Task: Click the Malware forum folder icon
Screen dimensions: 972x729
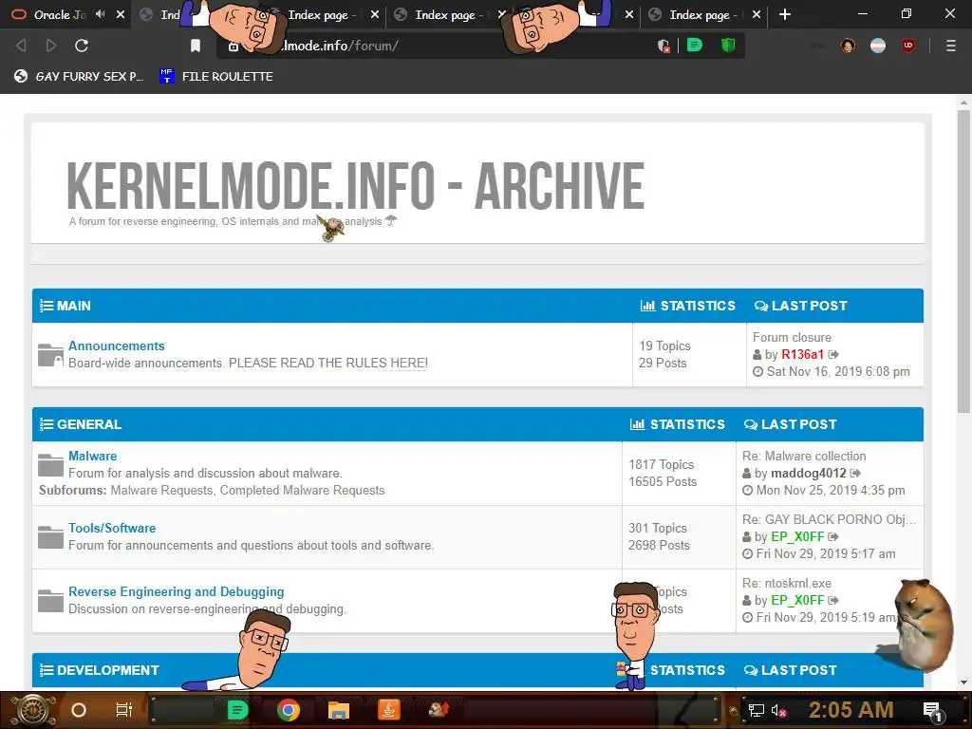Action: (x=50, y=465)
